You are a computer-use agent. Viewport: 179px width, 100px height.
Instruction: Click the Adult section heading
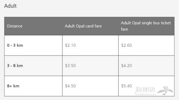point(10,6)
